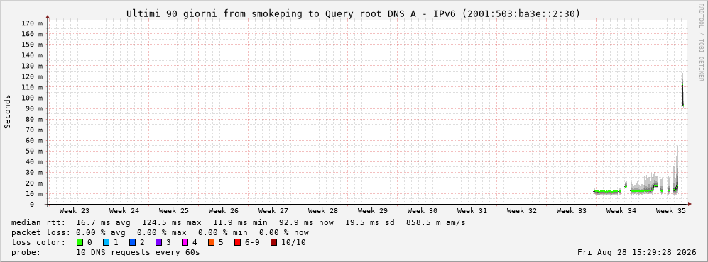Image resolution: width=708 pixels, height=262 pixels.
Task: Click the 100 m y-axis label
Action: pyautogui.click(x=32, y=98)
